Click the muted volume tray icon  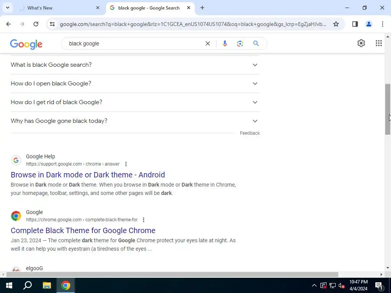click(x=341, y=285)
